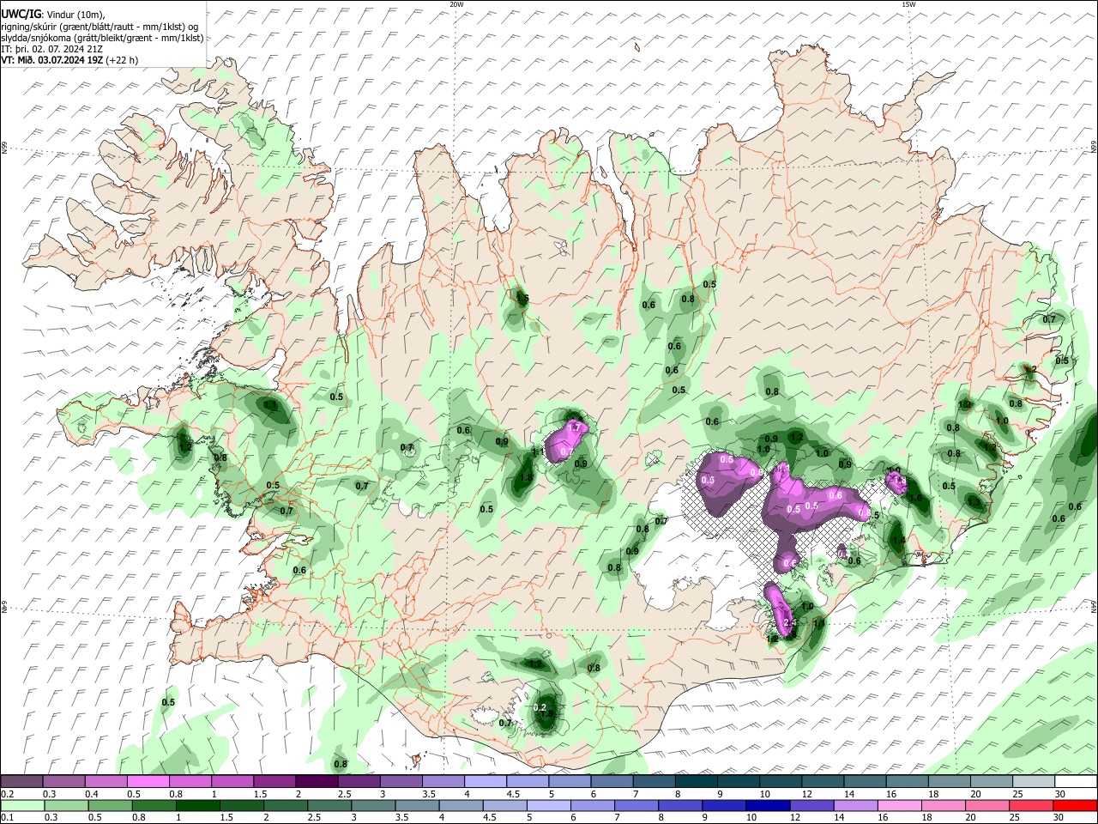The width and height of the screenshot is (1098, 824).
Task: Click the snow legend swatch between 0.5 and 0.8
Action: tap(148, 781)
